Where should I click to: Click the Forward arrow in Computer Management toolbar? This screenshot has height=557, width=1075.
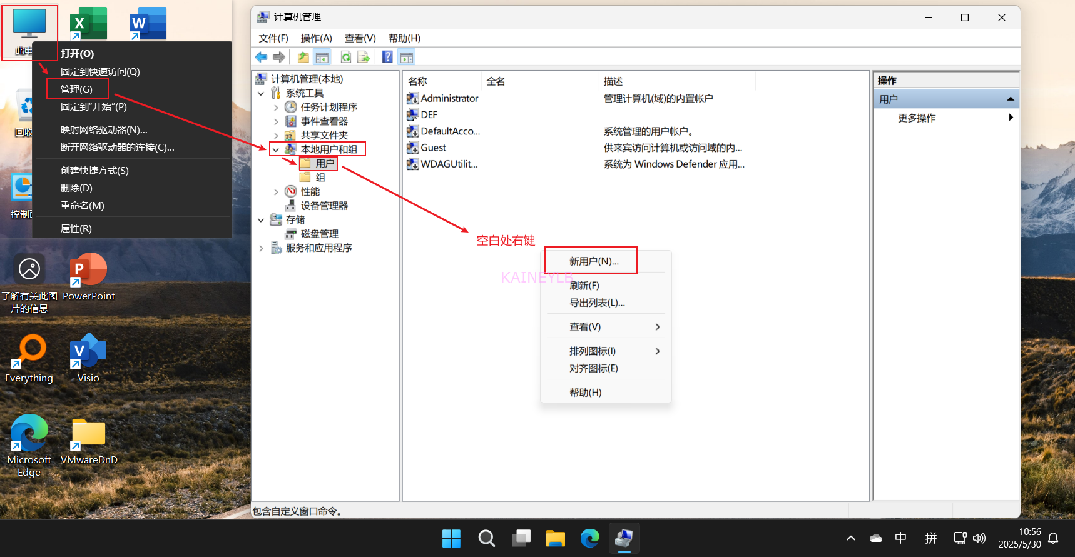click(279, 58)
